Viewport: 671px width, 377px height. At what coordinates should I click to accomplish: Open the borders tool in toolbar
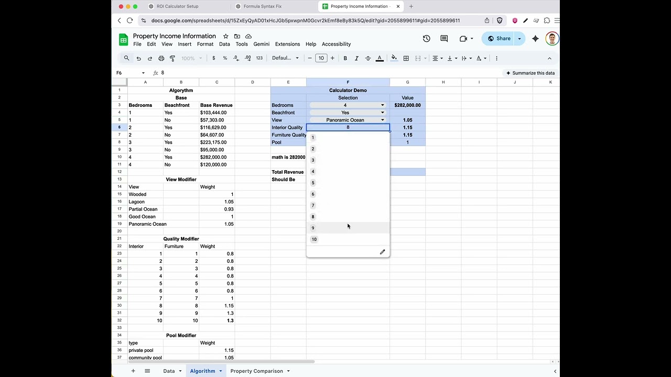pyautogui.click(x=406, y=58)
